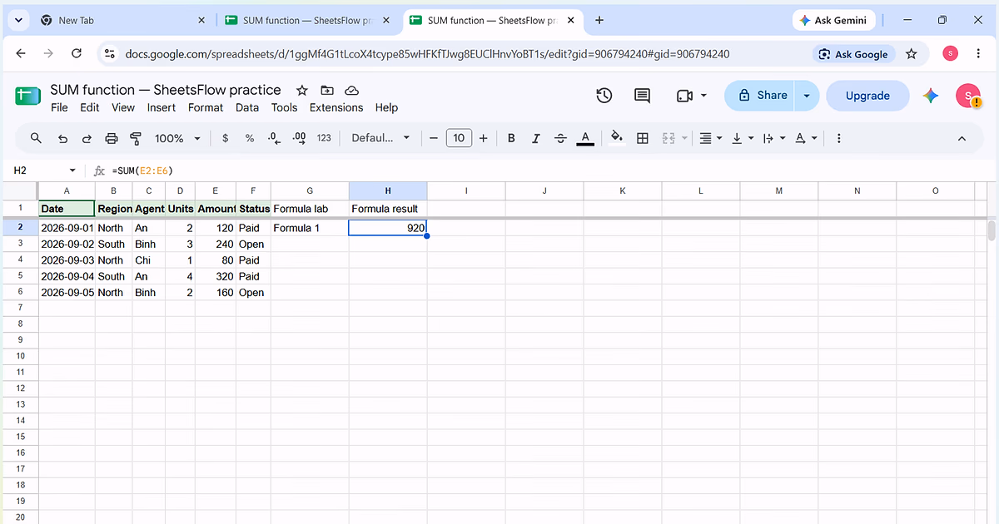Reload the browser page

77,54
